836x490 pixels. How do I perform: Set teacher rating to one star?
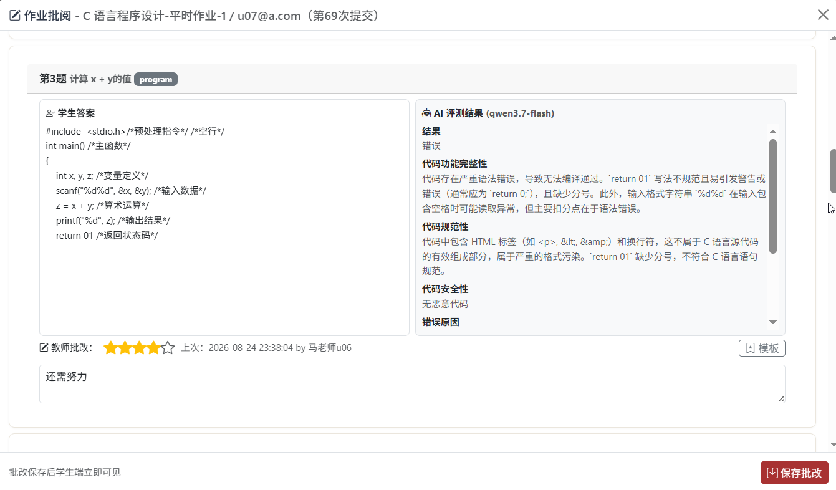click(111, 348)
